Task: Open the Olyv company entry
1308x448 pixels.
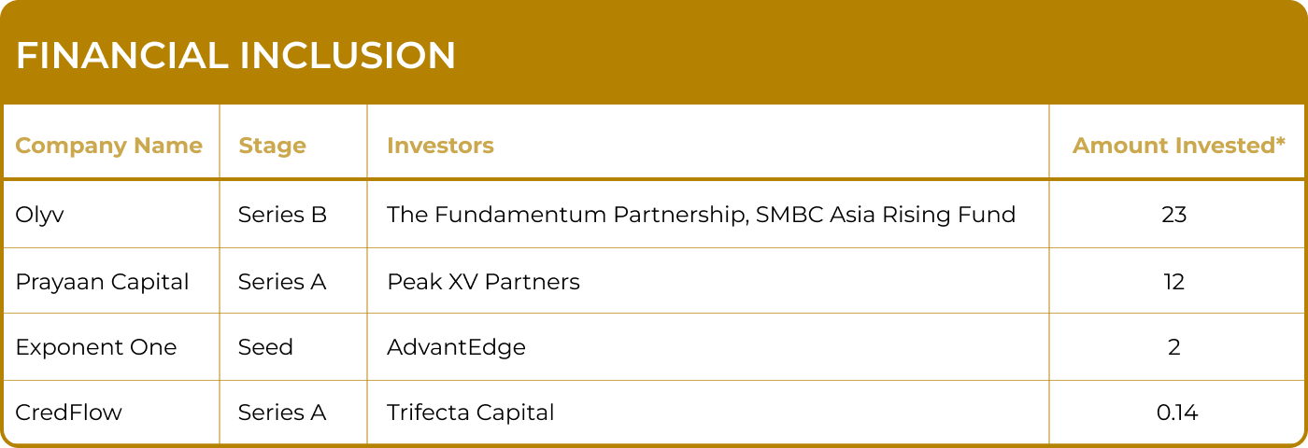Action: click(x=39, y=215)
